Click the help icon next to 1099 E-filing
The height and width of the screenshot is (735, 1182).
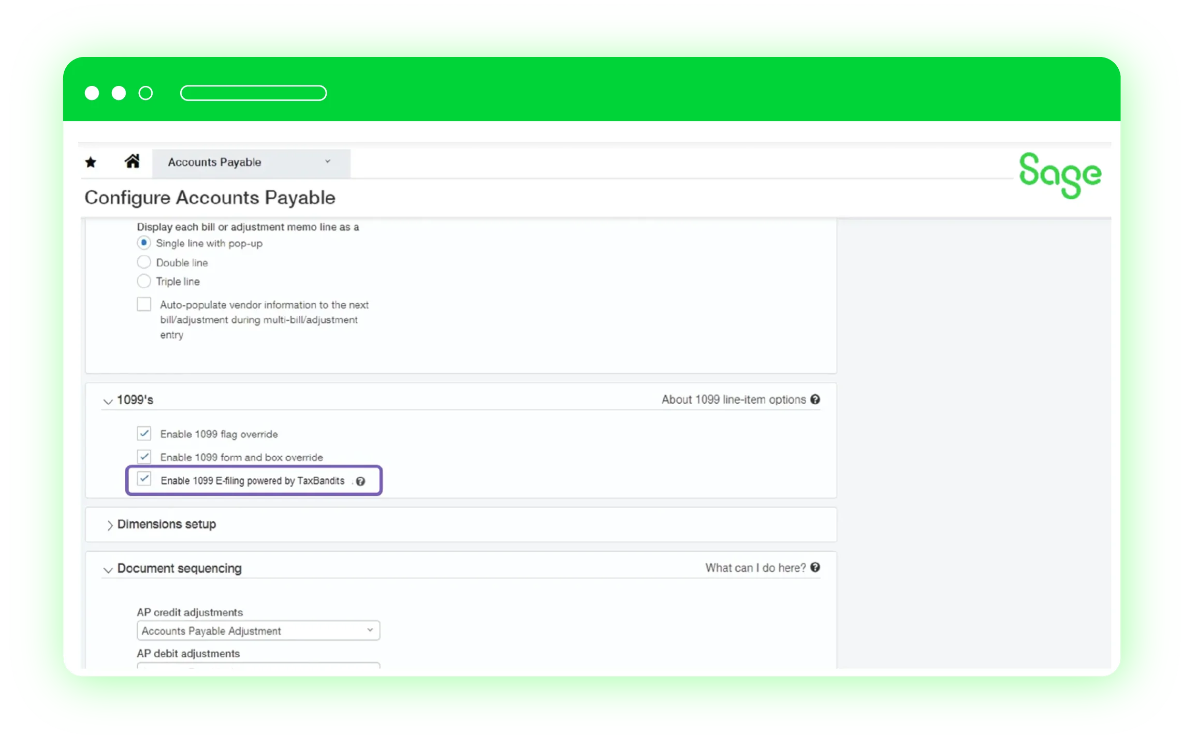pos(361,480)
